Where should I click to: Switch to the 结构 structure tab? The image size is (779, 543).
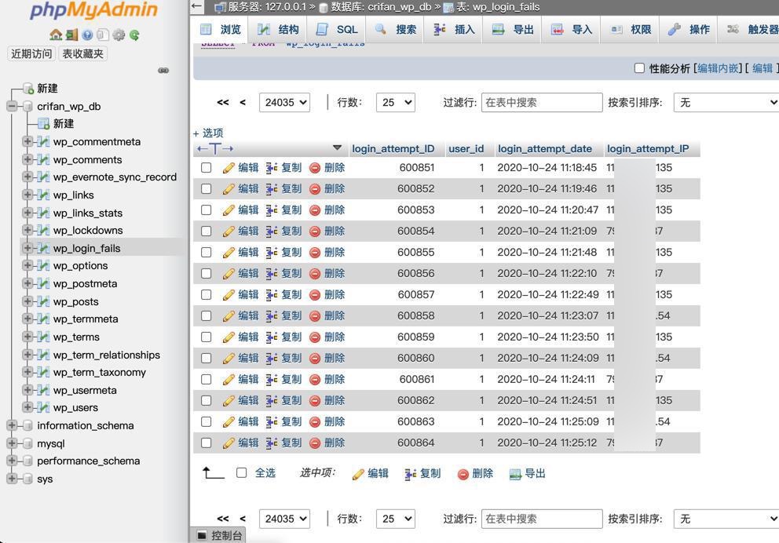tap(278, 30)
